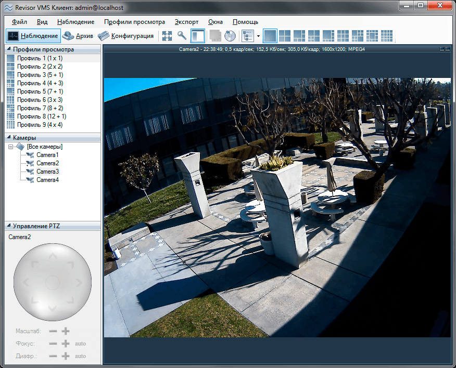The image size is (456, 368).
Task: Increase Фокус with plus button
Action: coord(66,344)
